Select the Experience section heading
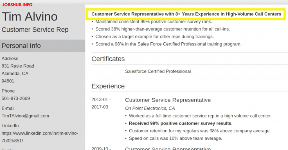Image resolution: width=288 pixels, height=150 pixels. point(108,86)
